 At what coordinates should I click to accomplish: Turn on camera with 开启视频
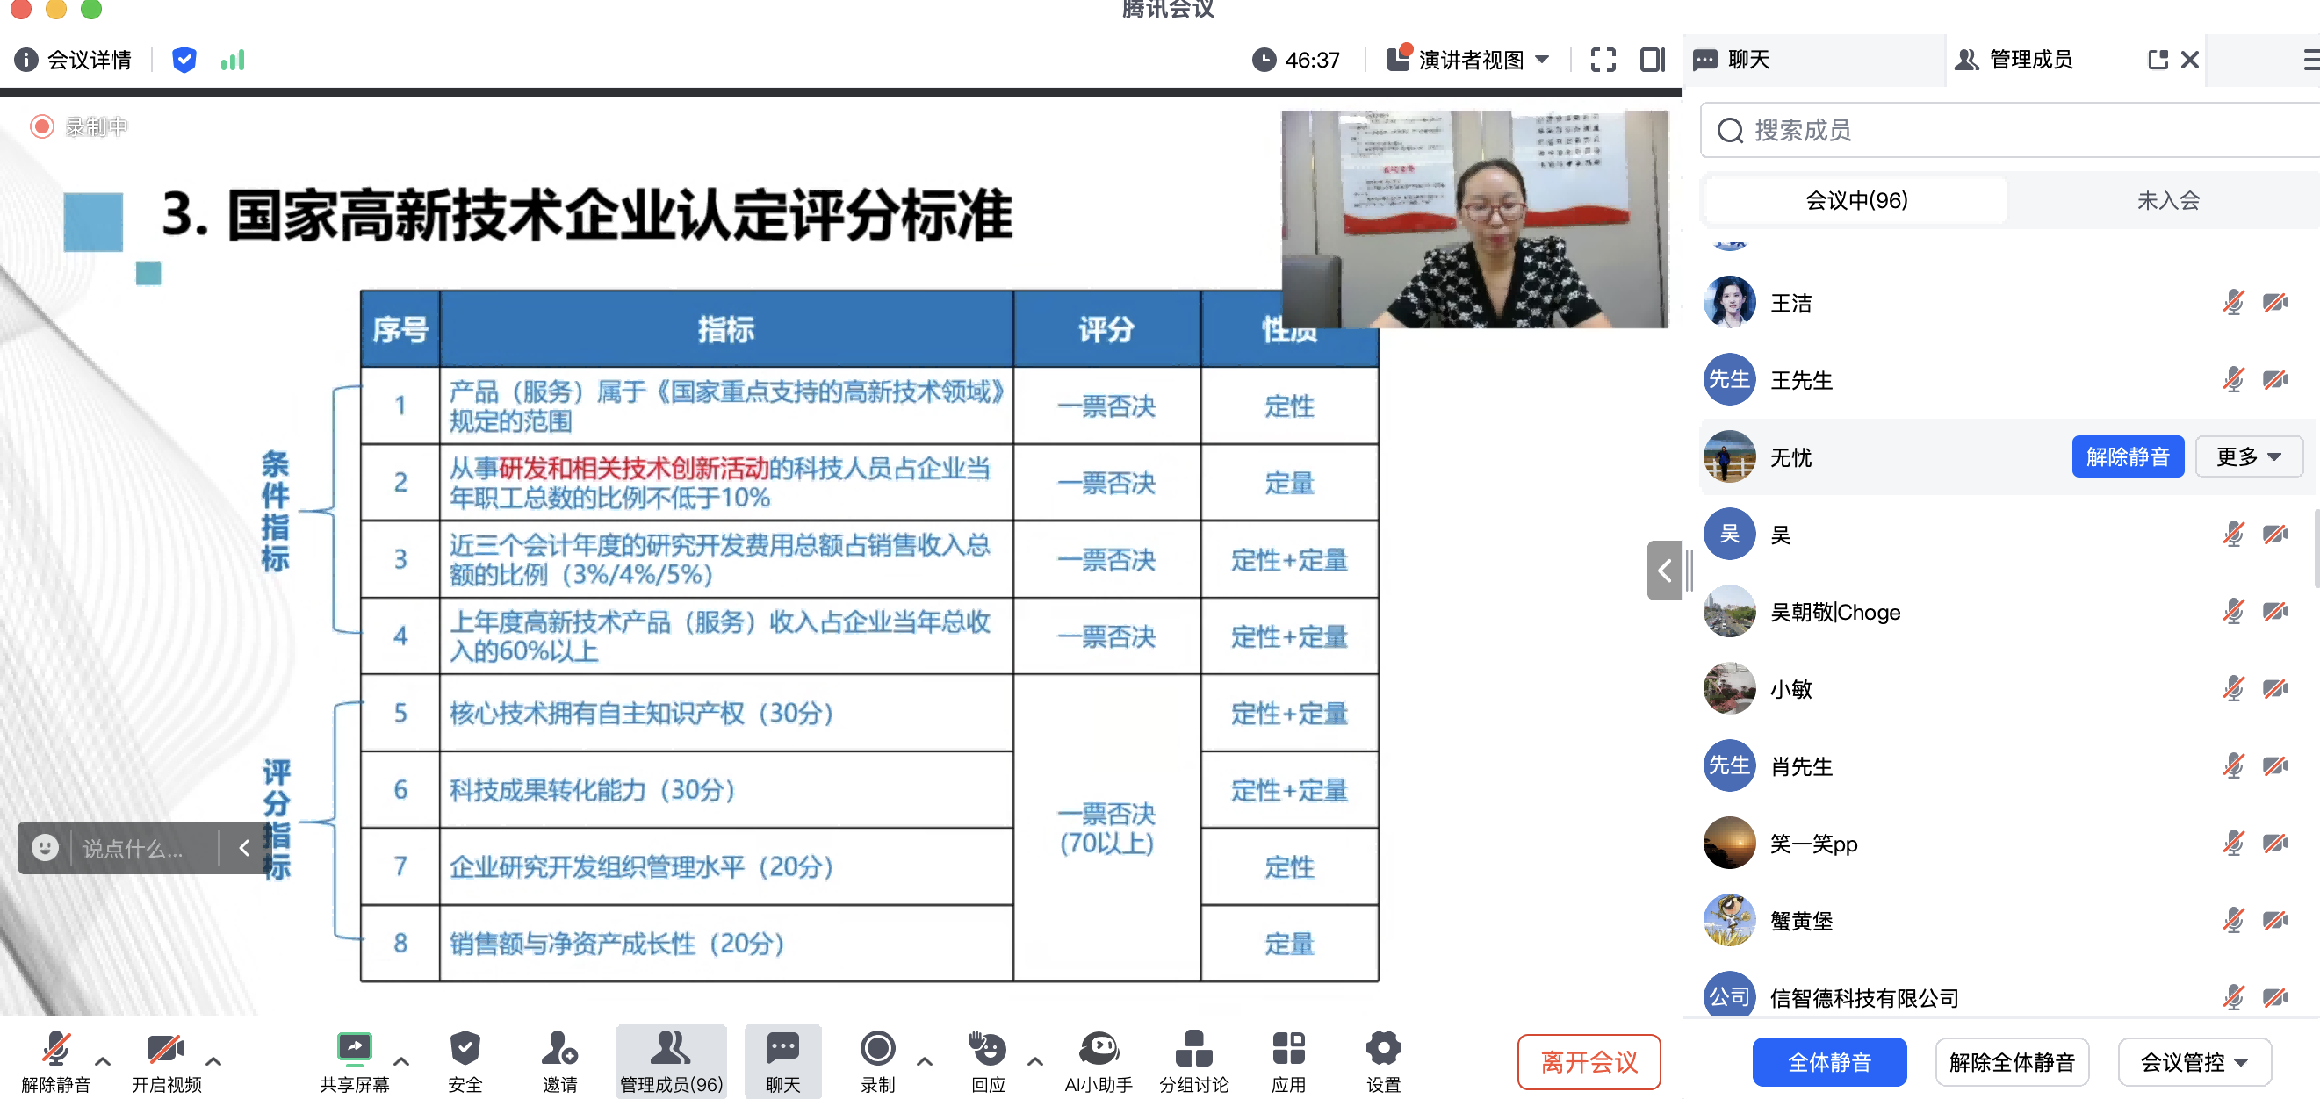coord(166,1049)
